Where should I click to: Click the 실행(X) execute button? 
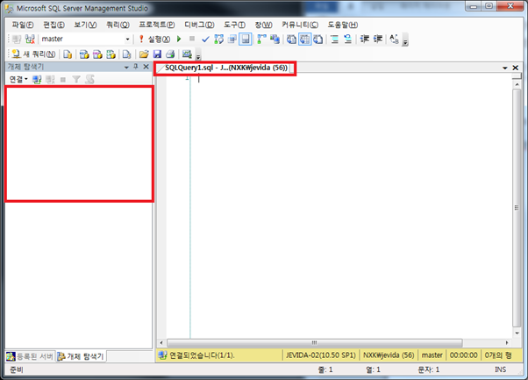coord(155,39)
